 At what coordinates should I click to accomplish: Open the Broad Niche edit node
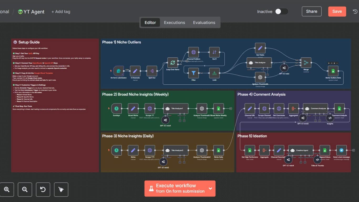(133, 108)
